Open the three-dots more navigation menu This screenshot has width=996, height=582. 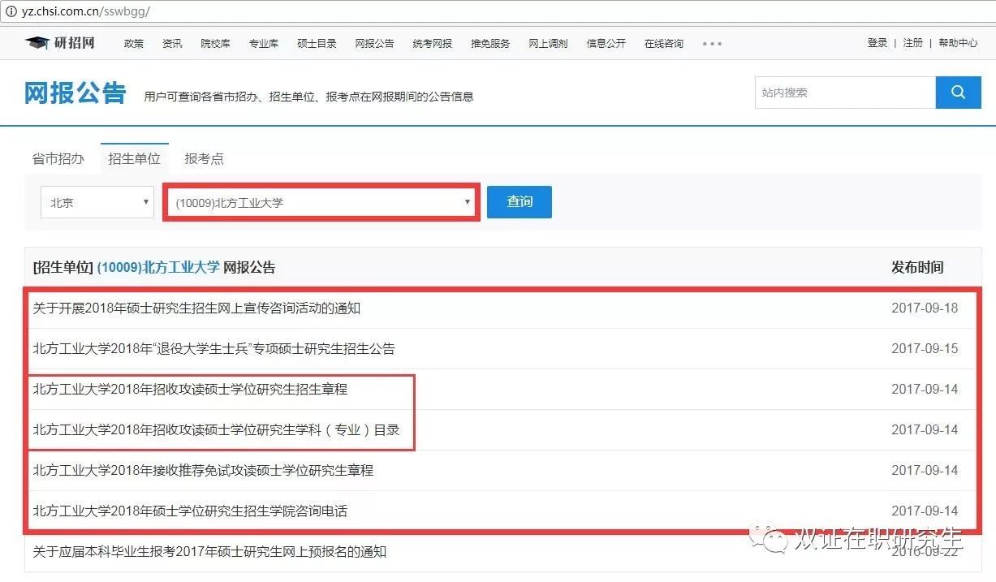pos(712,44)
